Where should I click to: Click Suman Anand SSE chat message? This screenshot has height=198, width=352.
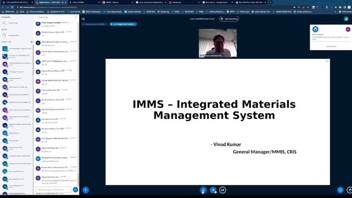click(56, 120)
